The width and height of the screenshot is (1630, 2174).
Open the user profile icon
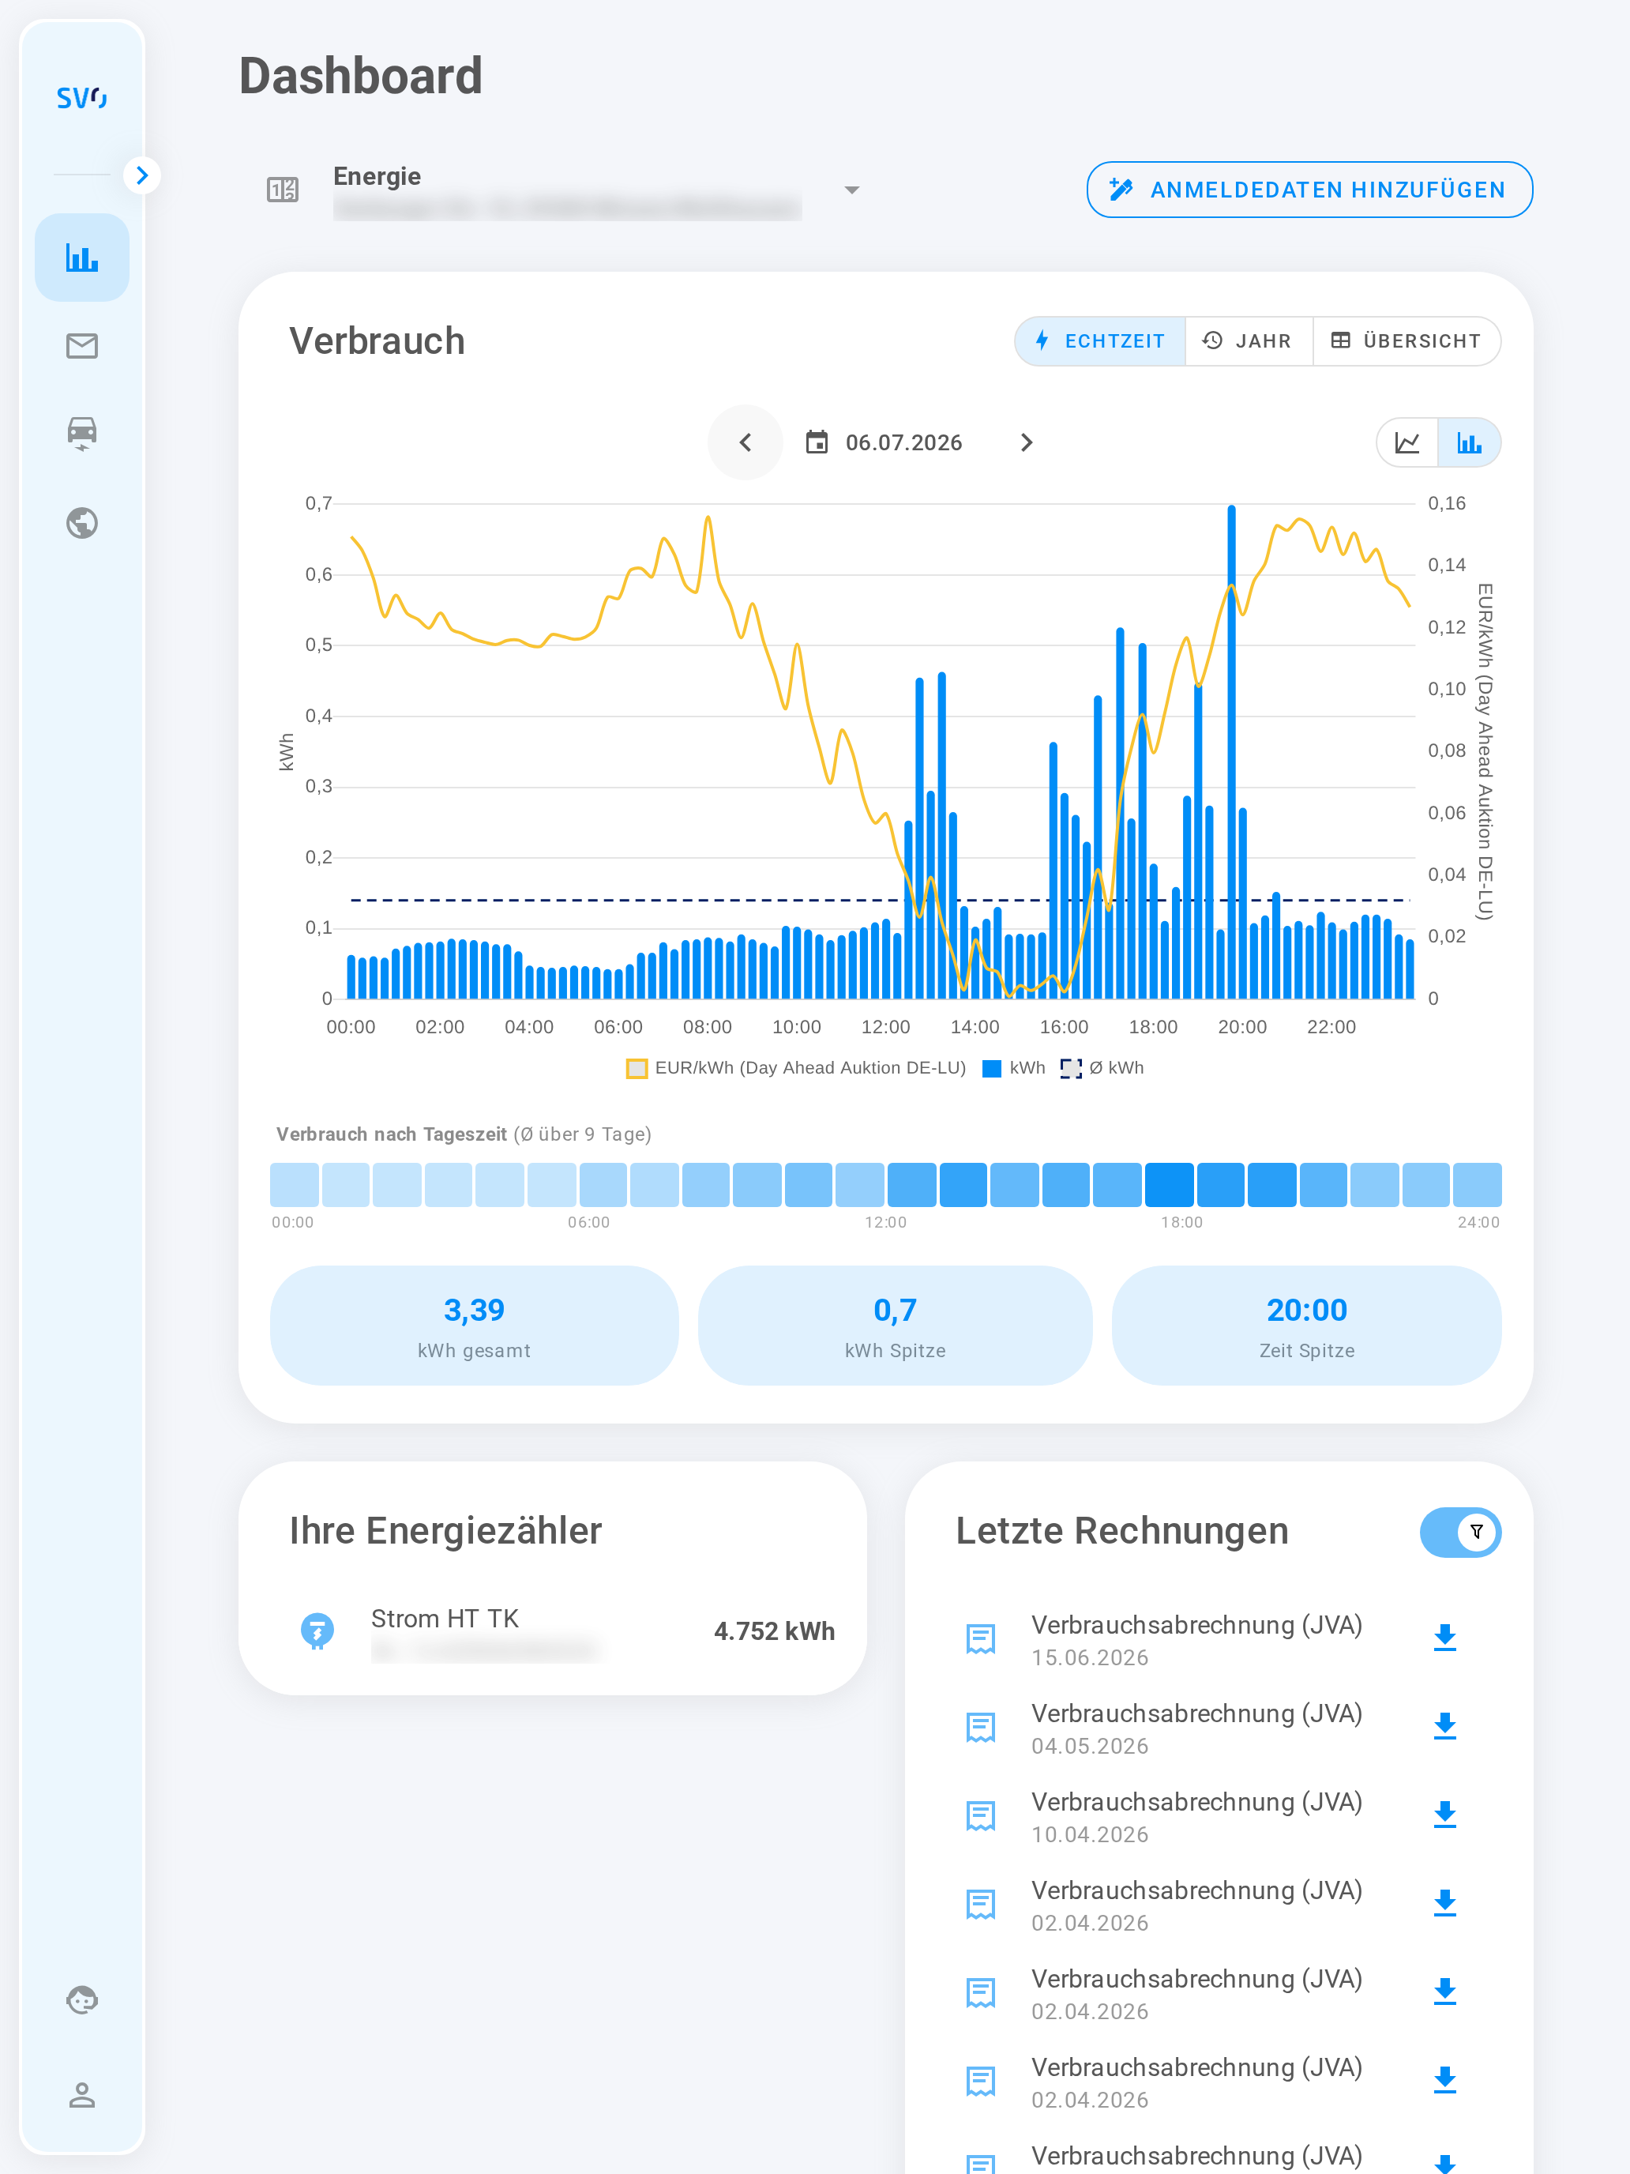[x=83, y=2094]
